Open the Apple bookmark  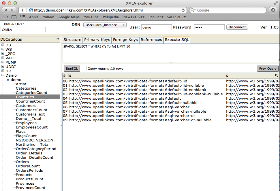(x=34, y=17)
